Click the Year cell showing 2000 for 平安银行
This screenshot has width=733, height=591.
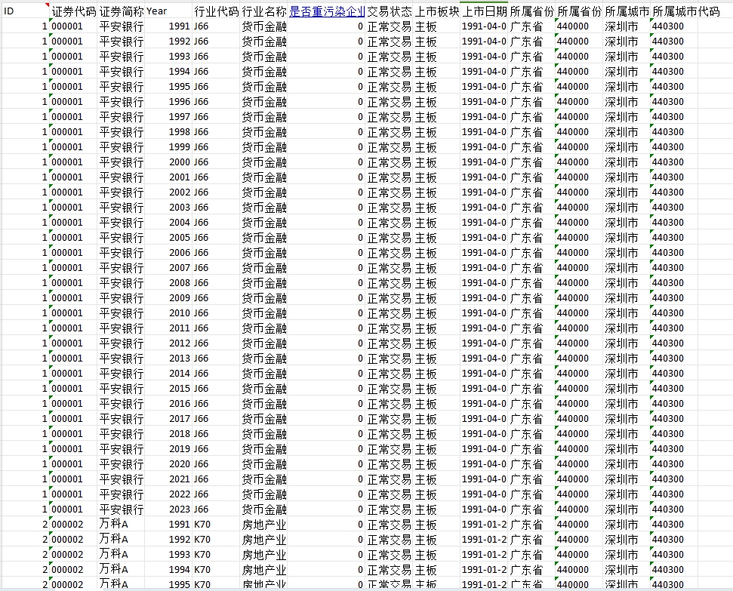point(168,162)
